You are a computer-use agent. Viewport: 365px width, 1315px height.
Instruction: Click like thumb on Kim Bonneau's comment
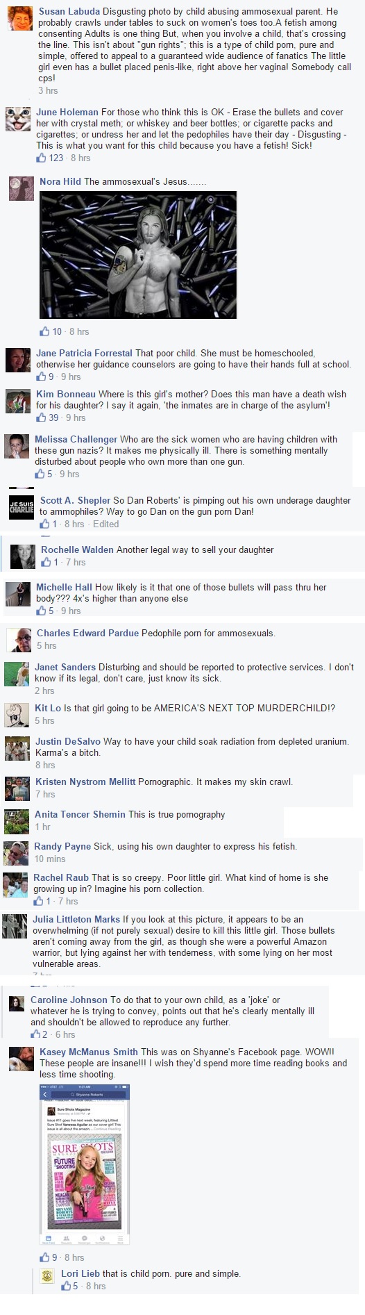point(41,417)
